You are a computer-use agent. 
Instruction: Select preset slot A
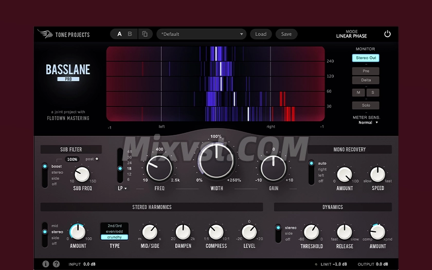119,34
